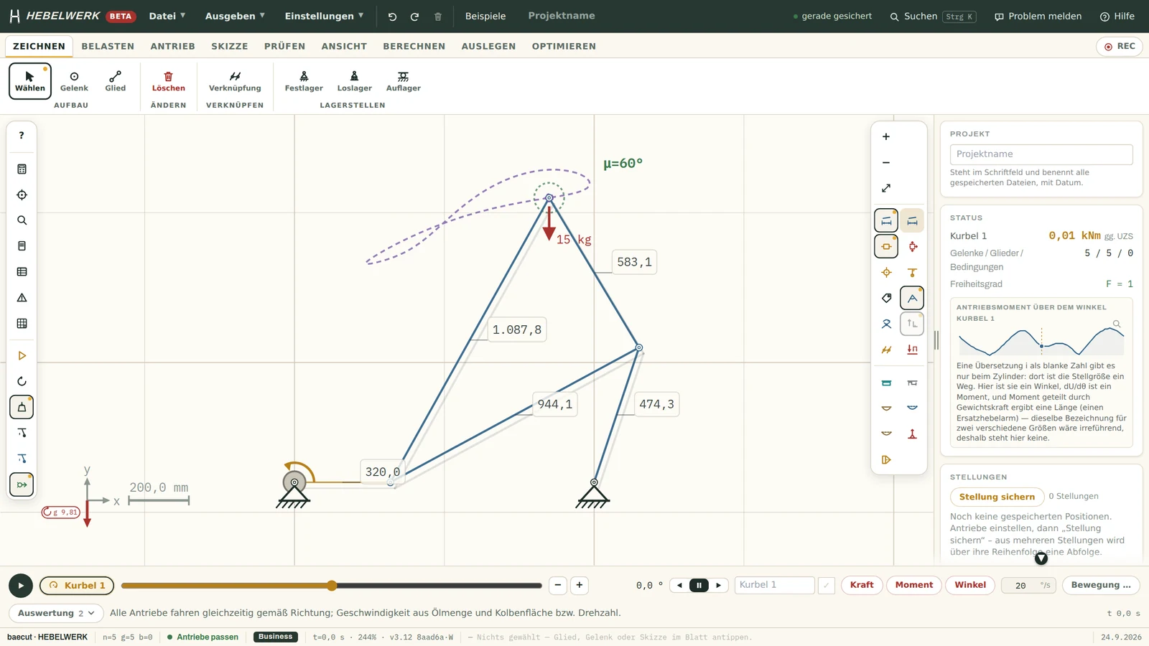Viewport: 1149px width, 646px height.
Task: Click the Kurbel 1 angle slider handle
Action: (332, 586)
